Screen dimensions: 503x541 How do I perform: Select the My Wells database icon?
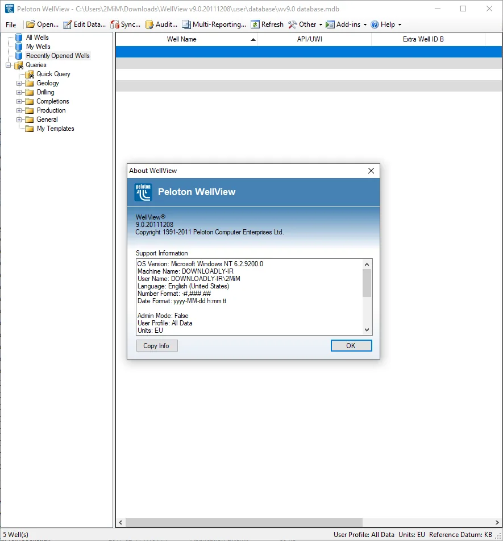coord(19,46)
